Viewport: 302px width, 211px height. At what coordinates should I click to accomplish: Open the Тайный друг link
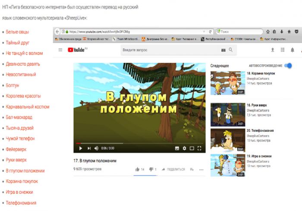[18, 43]
